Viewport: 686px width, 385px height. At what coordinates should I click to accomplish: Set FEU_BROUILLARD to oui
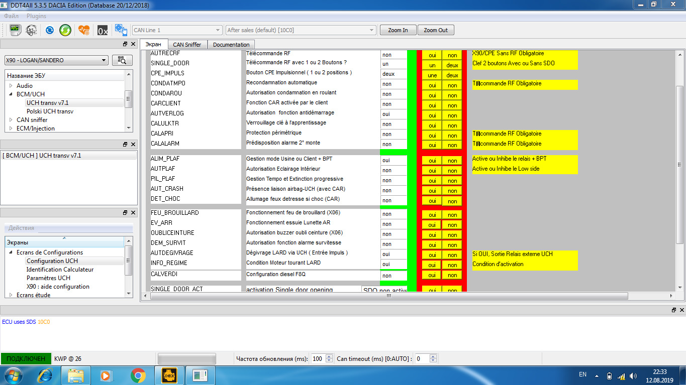pyautogui.click(x=432, y=215)
